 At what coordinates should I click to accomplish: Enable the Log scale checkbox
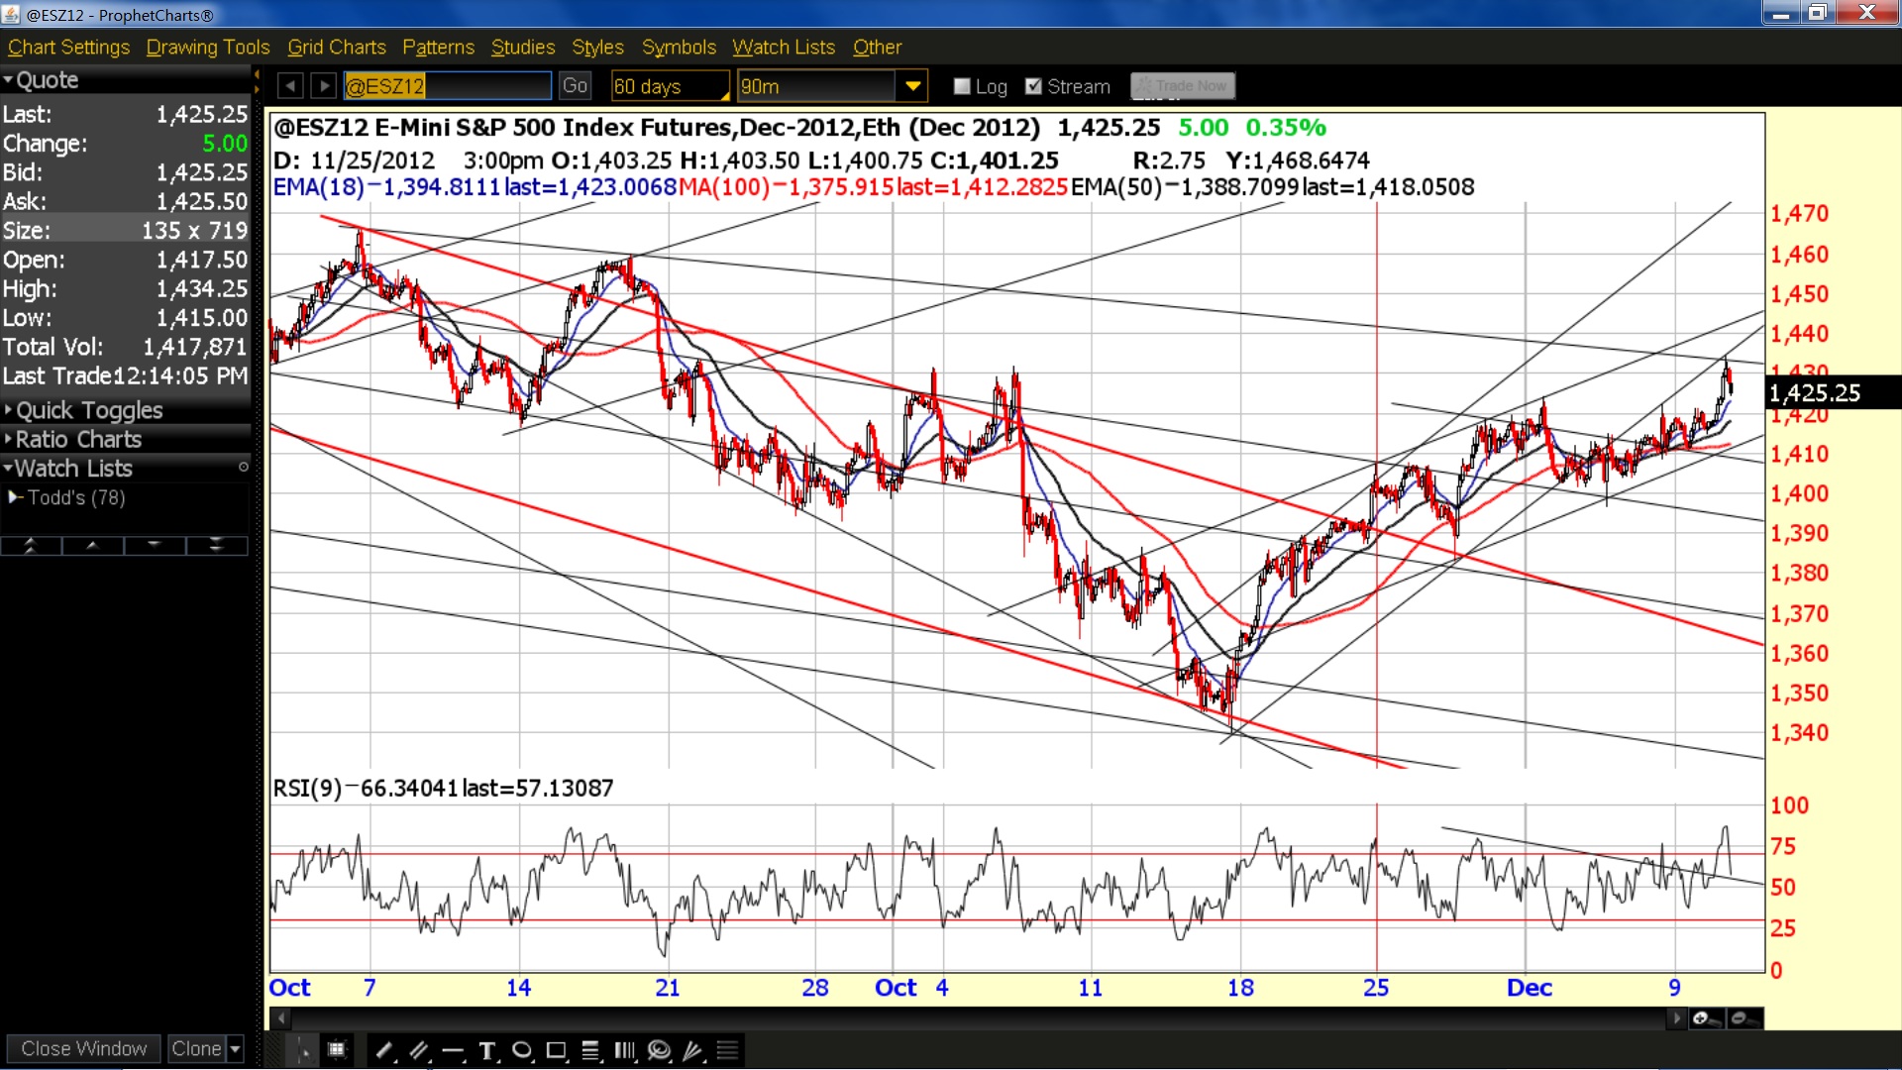point(962,86)
